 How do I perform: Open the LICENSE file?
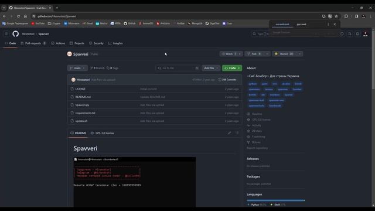tap(80, 89)
